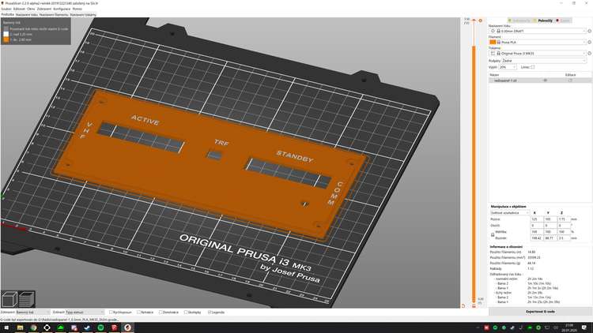Open File Explorer from the taskbar

20,327
